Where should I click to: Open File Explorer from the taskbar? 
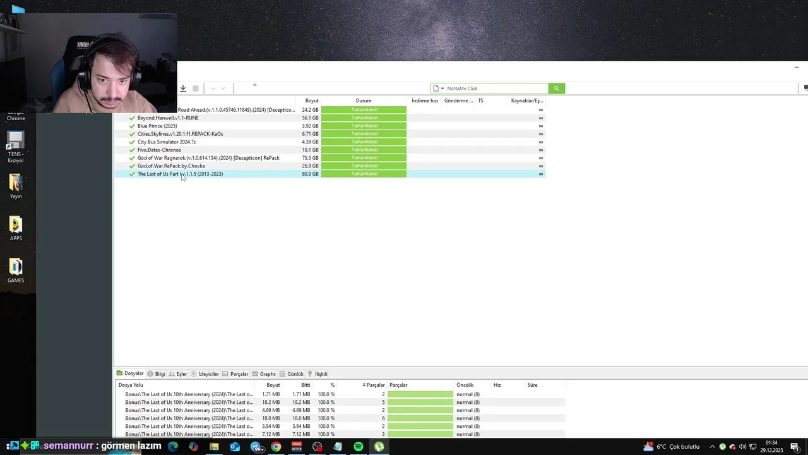214,447
